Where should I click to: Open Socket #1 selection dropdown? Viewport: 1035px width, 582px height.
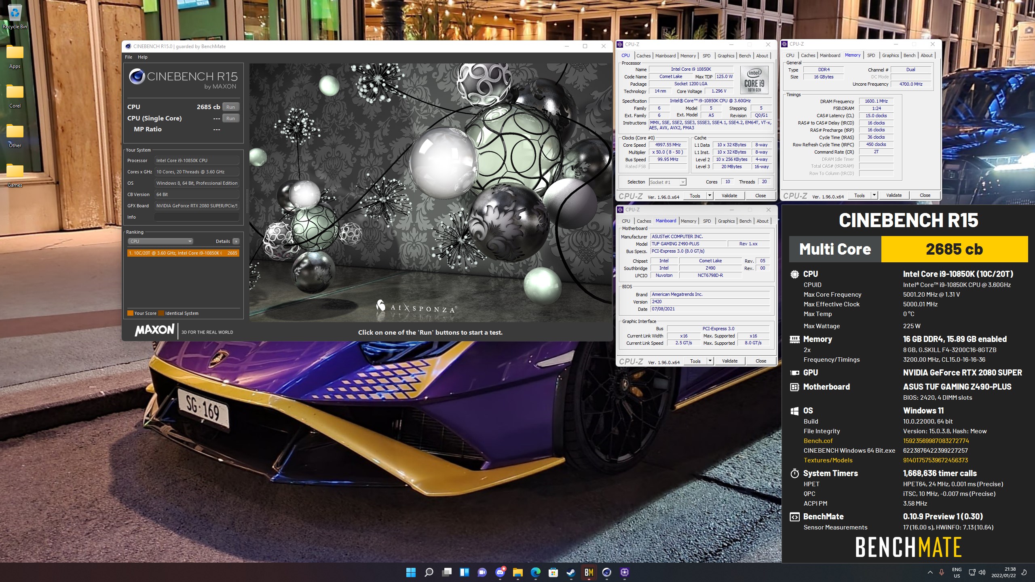pyautogui.click(x=667, y=182)
